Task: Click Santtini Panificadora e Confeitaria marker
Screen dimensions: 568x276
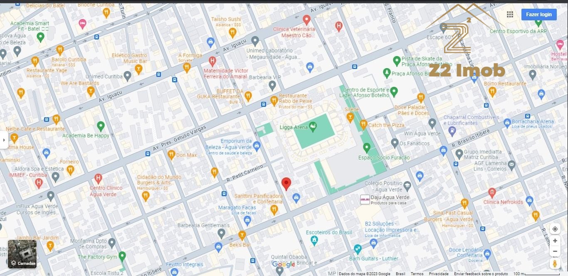Action: [x=274, y=210]
